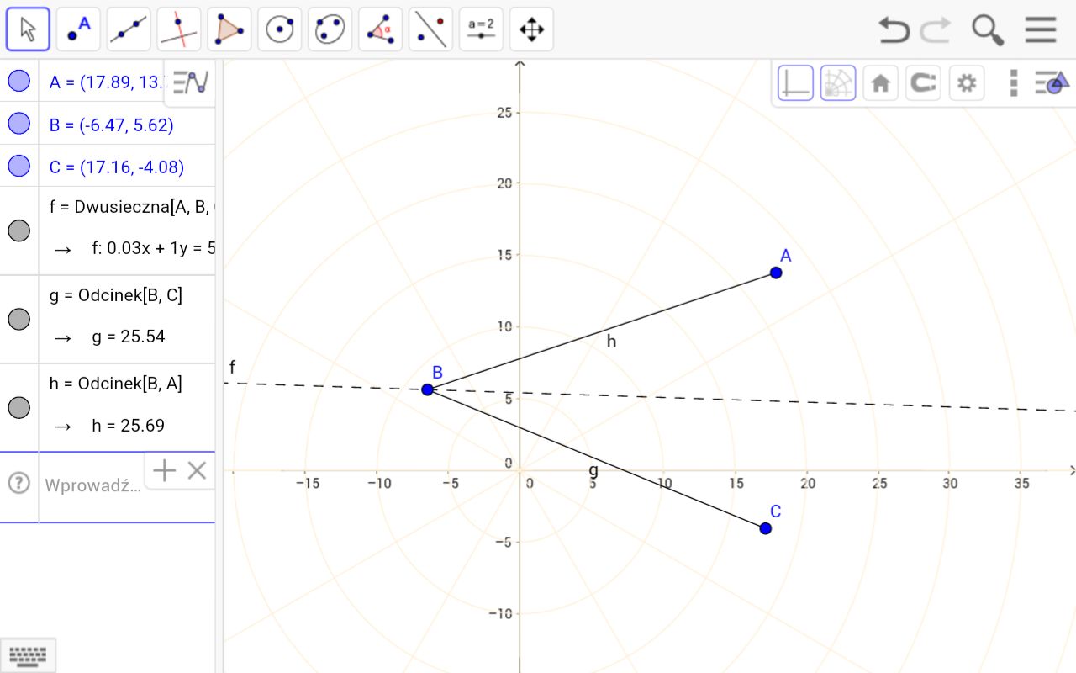Select f: 0.03x + 1y equation text
The image size is (1076, 673).
[154, 249]
